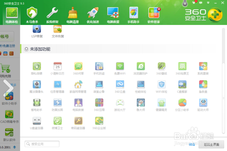Add 电脑救援 from the 未添加功能 list

[x=78, y=105]
